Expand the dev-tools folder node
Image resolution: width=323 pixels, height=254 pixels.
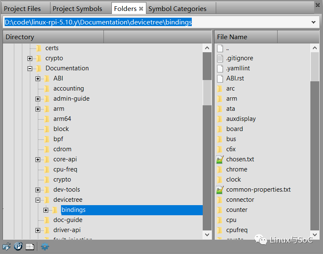[38, 190]
